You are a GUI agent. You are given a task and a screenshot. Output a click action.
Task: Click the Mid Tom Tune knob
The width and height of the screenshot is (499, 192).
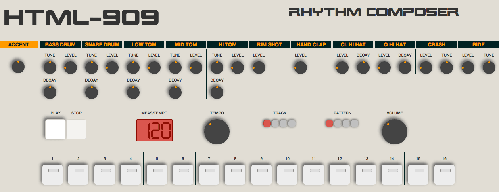pyautogui.click(x=175, y=68)
